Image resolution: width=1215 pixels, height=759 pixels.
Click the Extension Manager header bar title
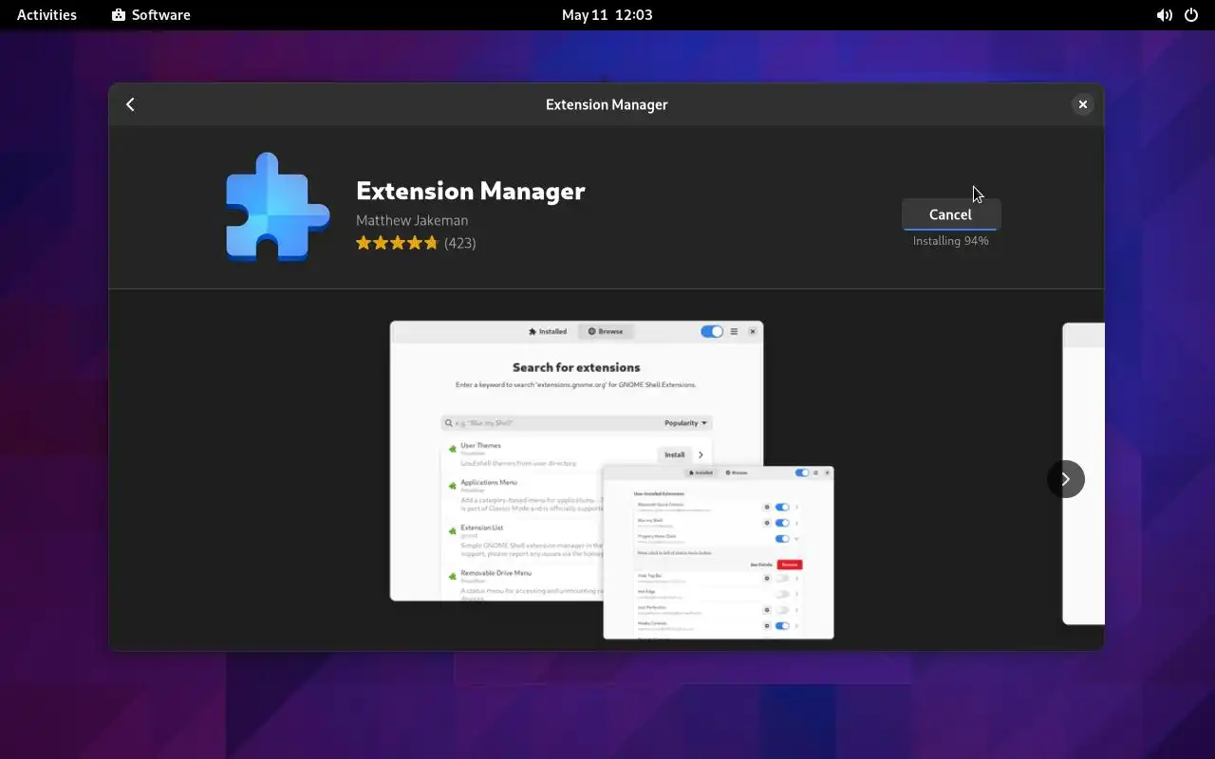pos(607,104)
